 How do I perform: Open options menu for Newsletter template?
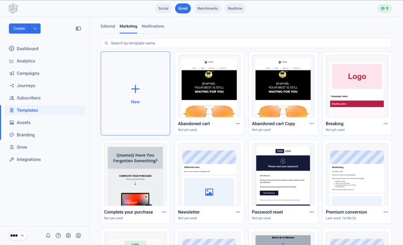click(x=238, y=212)
